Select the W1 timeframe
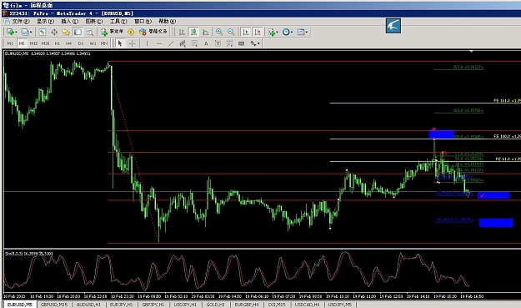Screen dimensions: 521x308 click(x=93, y=43)
